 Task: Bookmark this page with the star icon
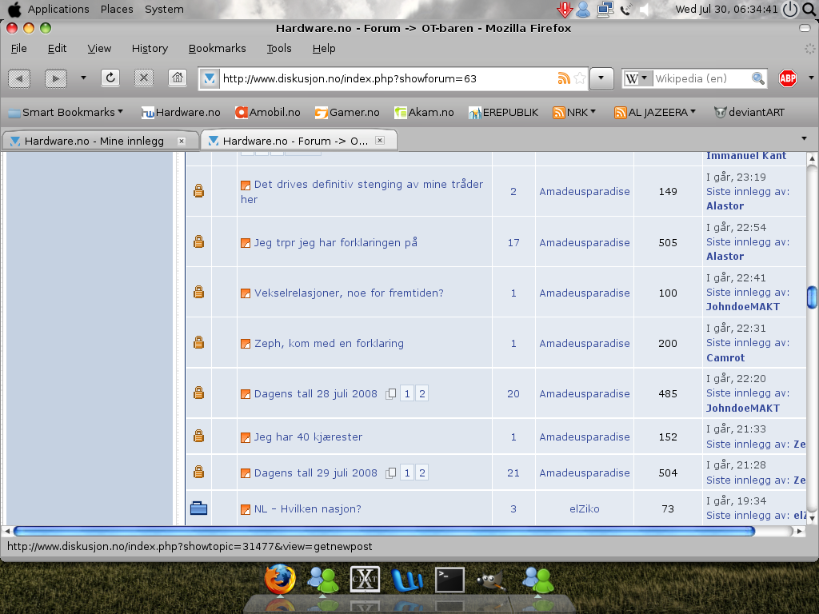(x=580, y=78)
